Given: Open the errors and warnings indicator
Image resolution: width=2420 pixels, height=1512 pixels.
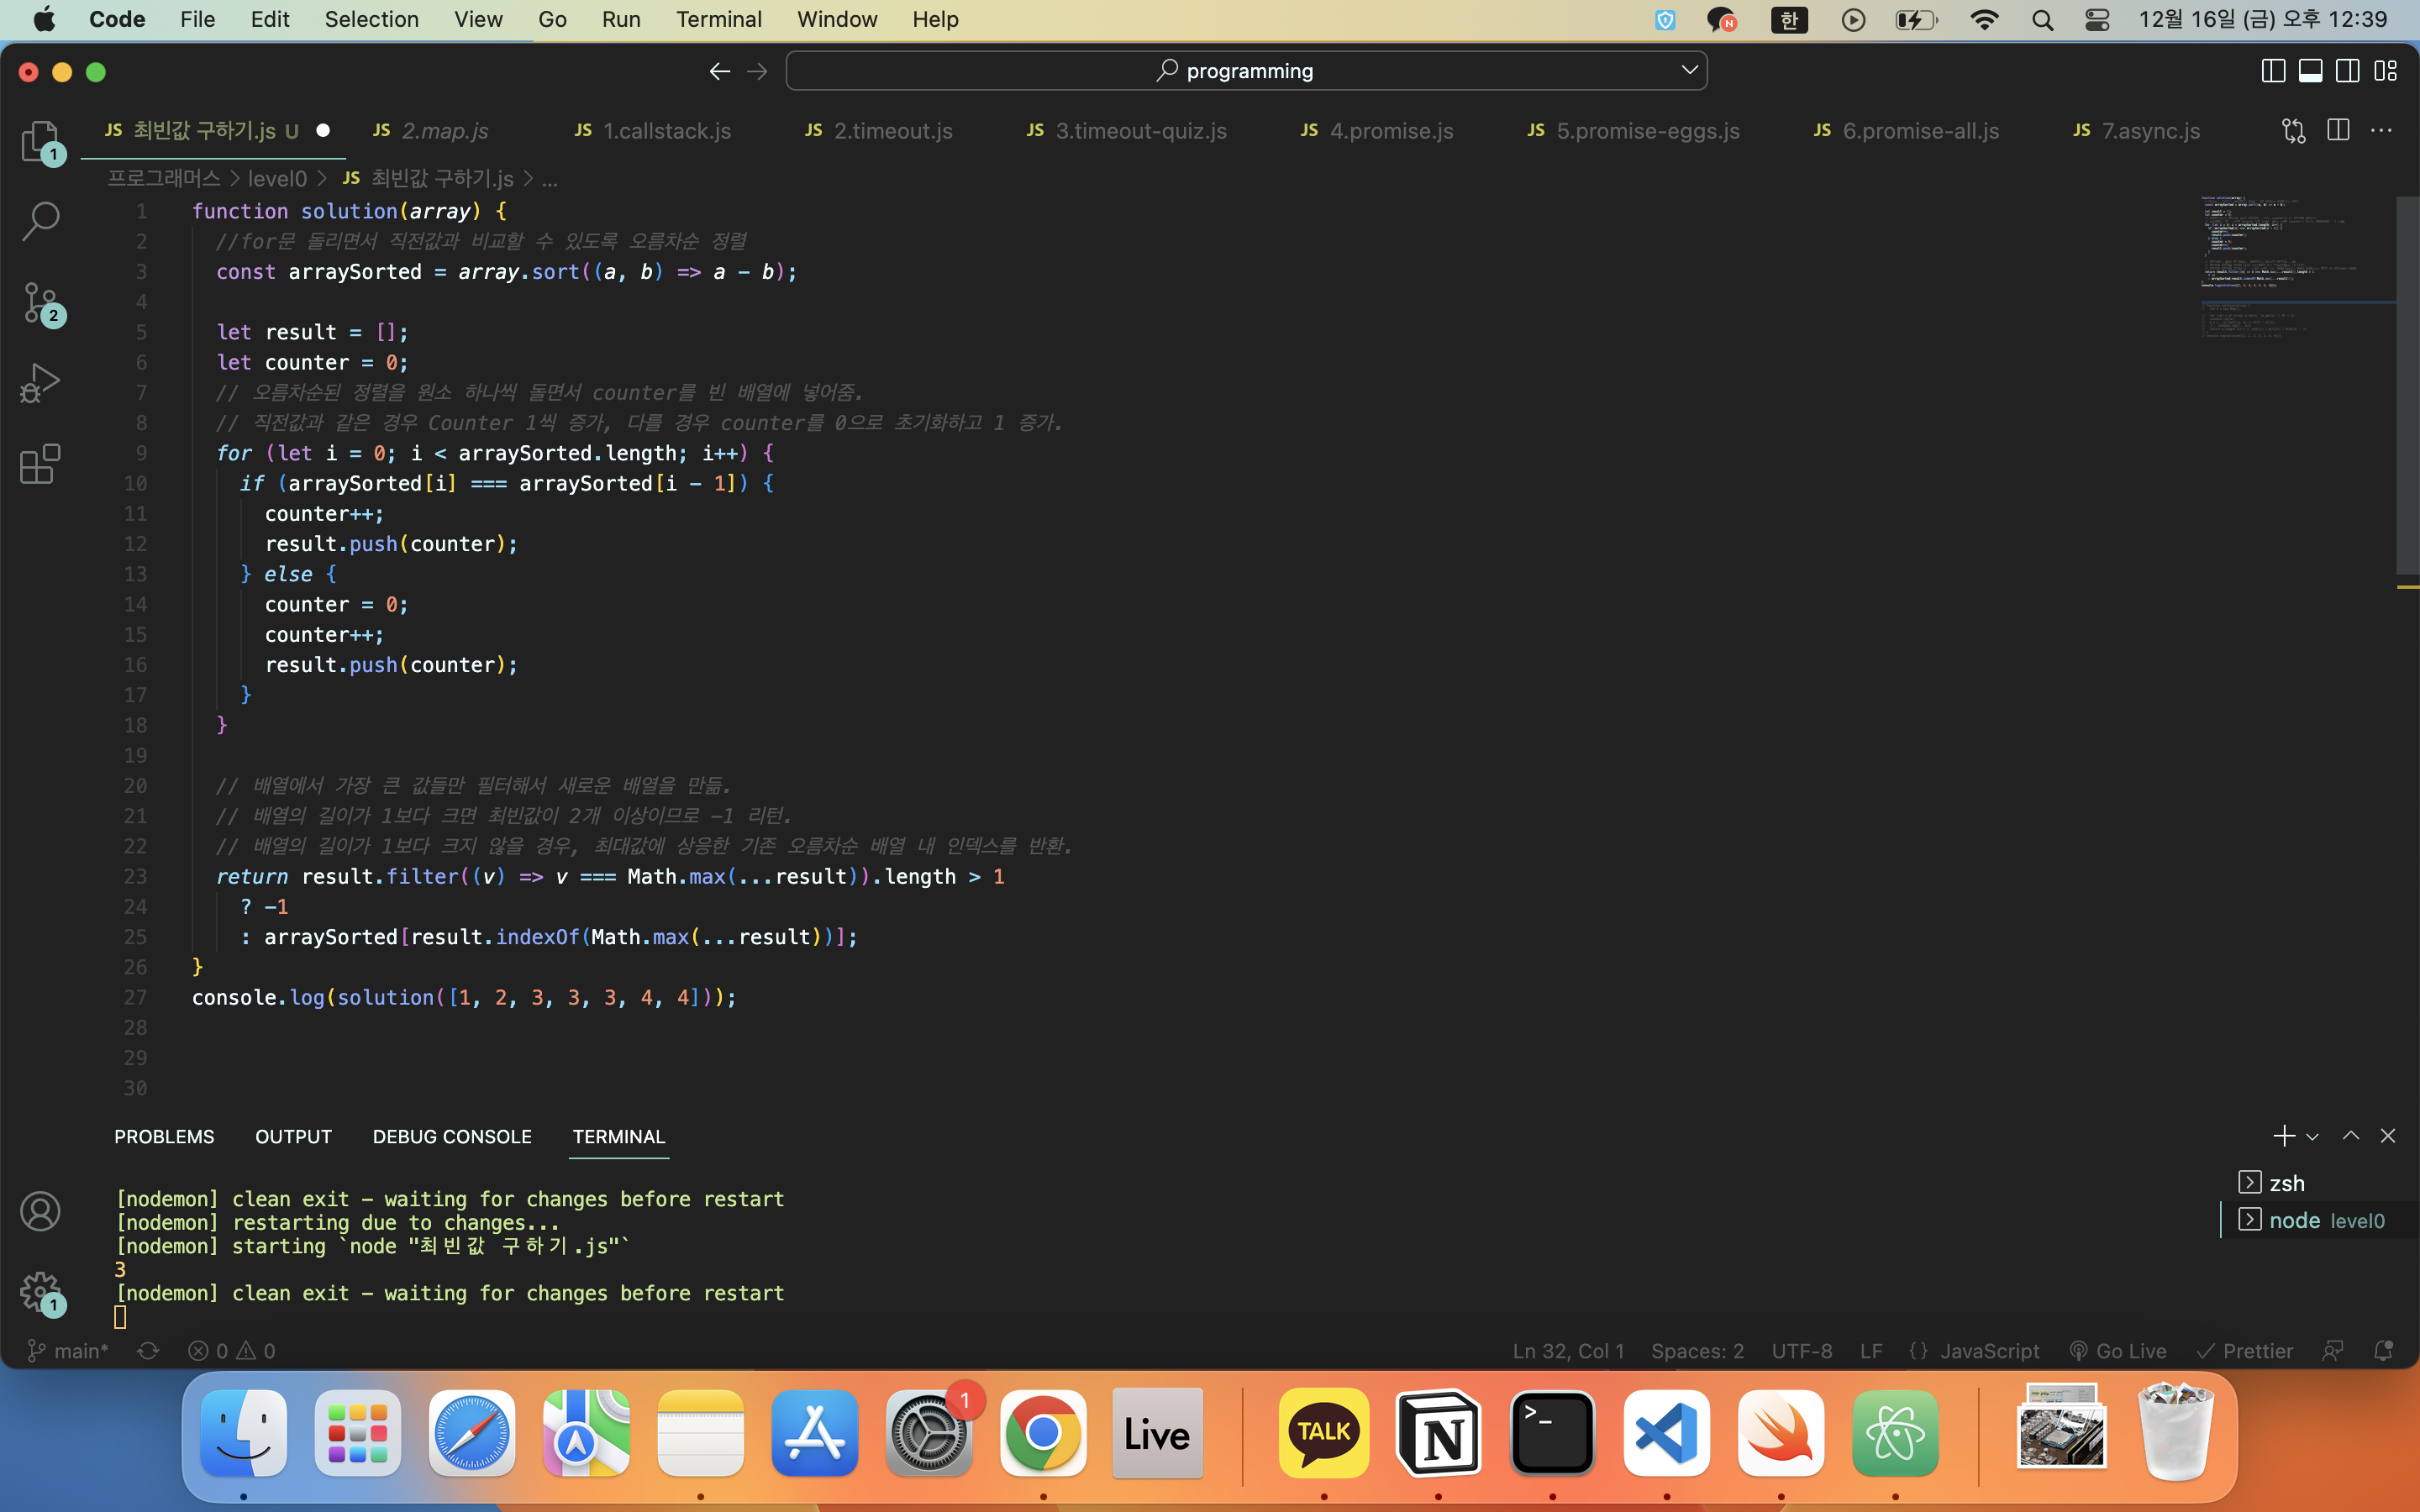Looking at the screenshot, I should point(232,1351).
